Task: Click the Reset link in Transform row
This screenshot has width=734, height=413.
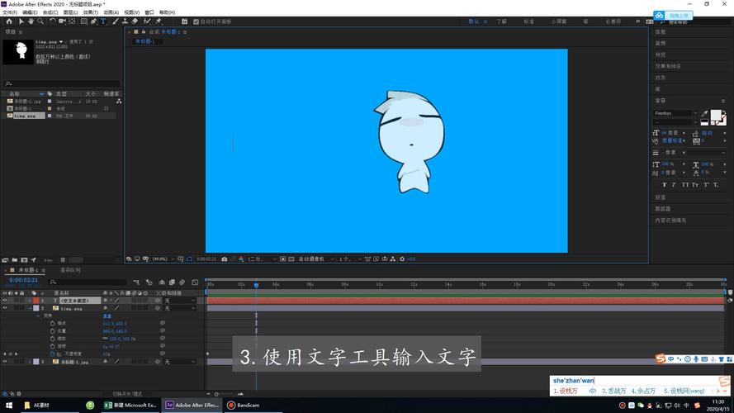Action: (x=107, y=316)
